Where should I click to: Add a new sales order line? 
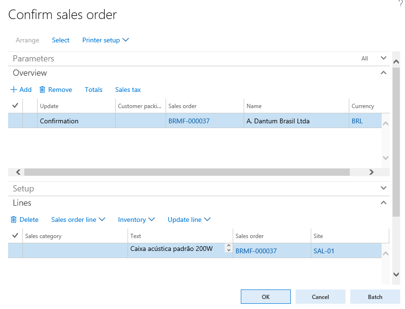point(21,90)
